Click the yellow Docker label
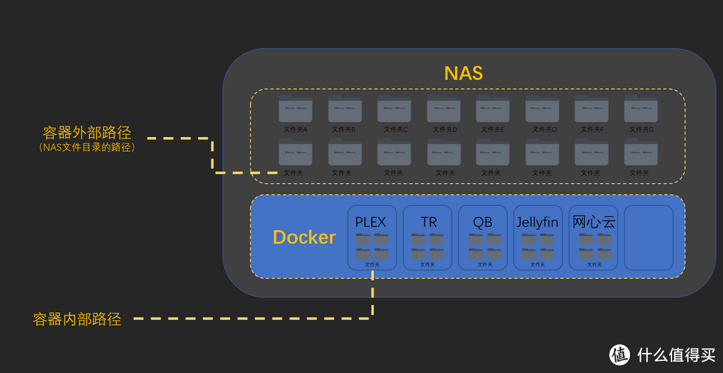Image resolution: width=723 pixels, height=373 pixels. (305, 237)
